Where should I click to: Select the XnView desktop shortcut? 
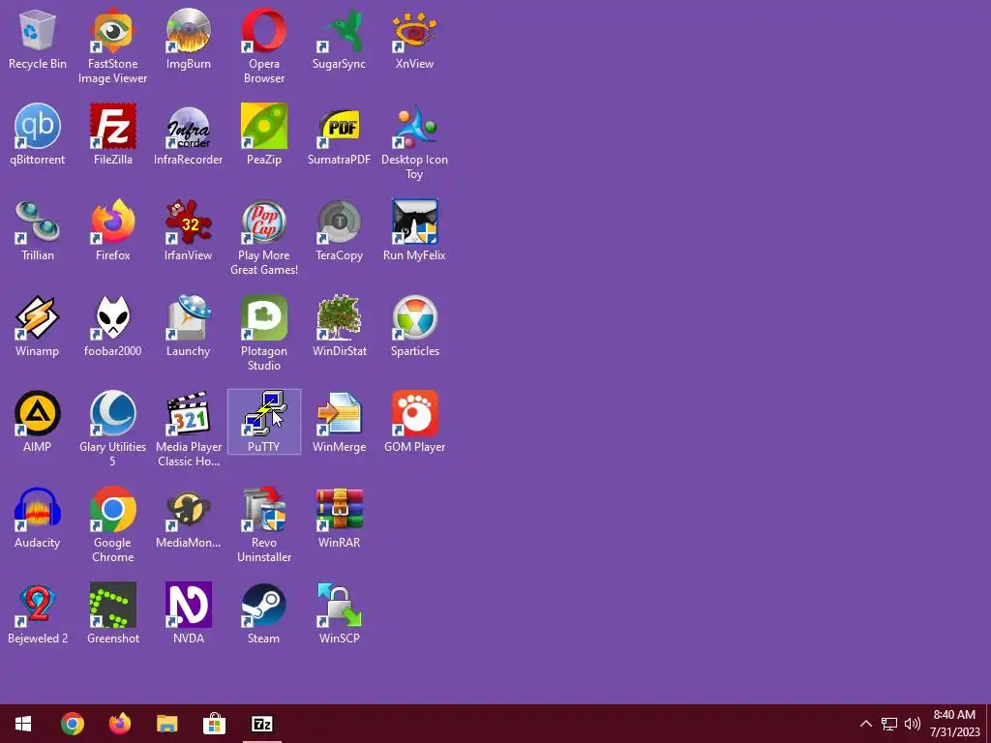coord(414,40)
